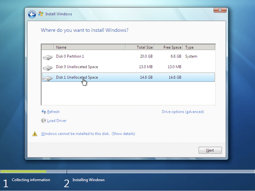Click the Windows flag icon in title bar
The image size is (255, 191).
click(41, 14)
